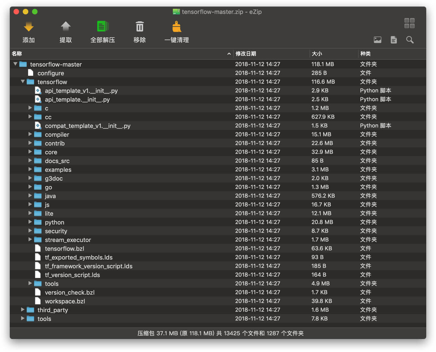Collapse the tensorflow subfolder
This screenshot has height=352, width=436.
22,82
